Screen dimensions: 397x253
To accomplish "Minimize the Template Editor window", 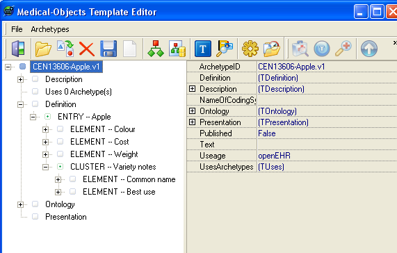I will pyautogui.click(x=361, y=12).
